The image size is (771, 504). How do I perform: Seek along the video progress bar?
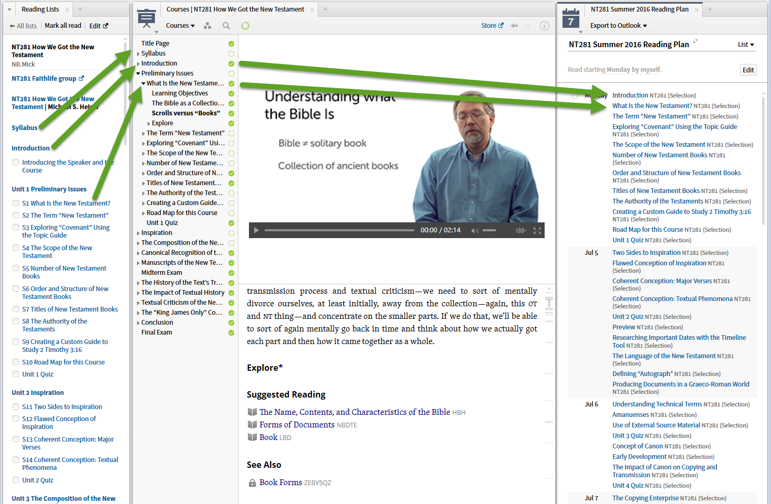(x=339, y=230)
